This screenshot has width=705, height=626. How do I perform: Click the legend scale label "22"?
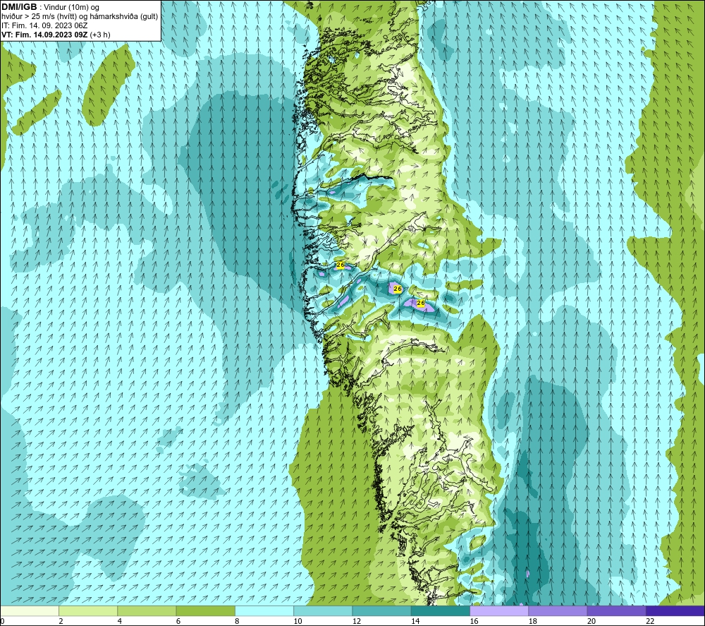coord(650,622)
